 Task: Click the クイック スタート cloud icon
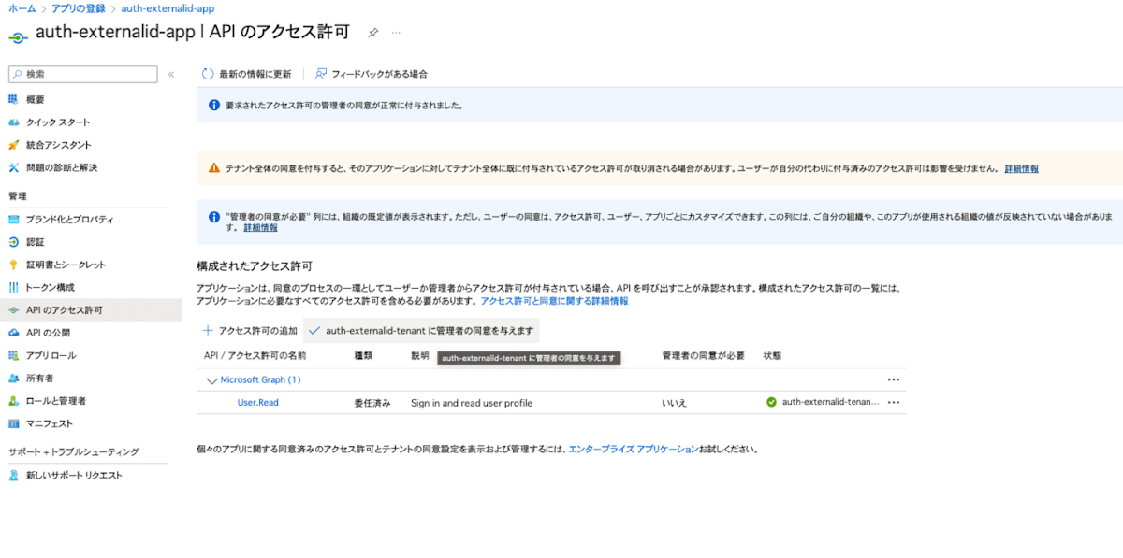[13, 122]
